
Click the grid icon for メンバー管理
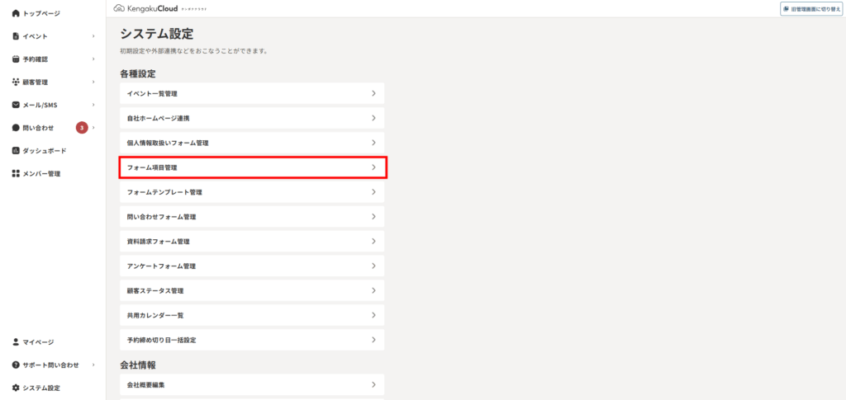click(x=16, y=174)
